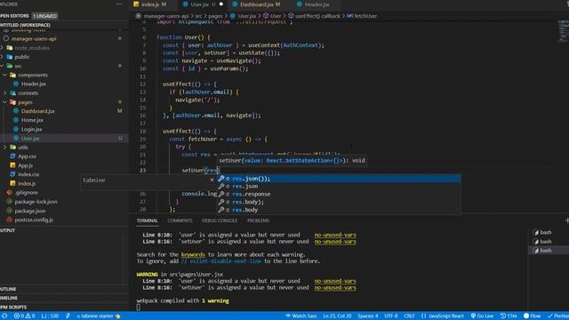Switch to the Debug Console tab
Image resolution: width=569 pixels, height=320 pixels.
(x=220, y=220)
